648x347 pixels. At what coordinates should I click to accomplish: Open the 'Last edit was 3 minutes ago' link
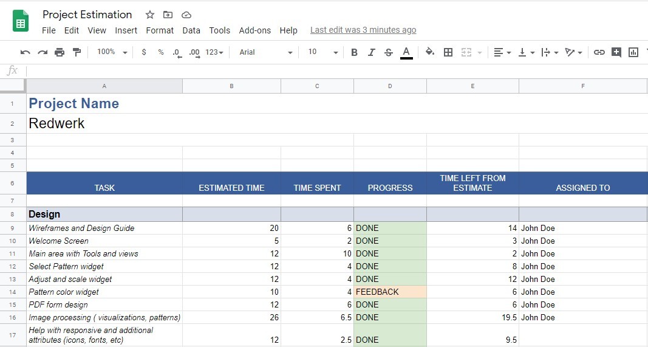363,30
